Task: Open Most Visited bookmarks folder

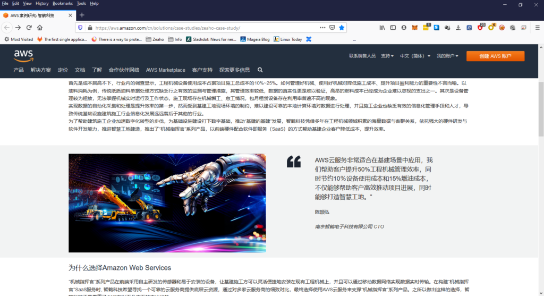Action: click(x=19, y=39)
